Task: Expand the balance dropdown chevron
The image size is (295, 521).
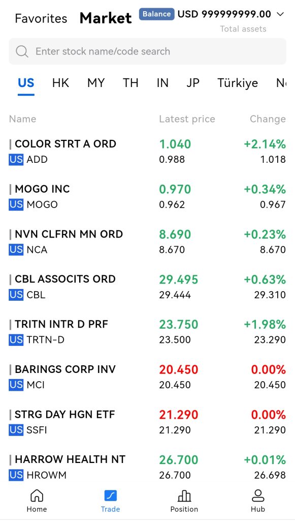Action: tap(280, 14)
